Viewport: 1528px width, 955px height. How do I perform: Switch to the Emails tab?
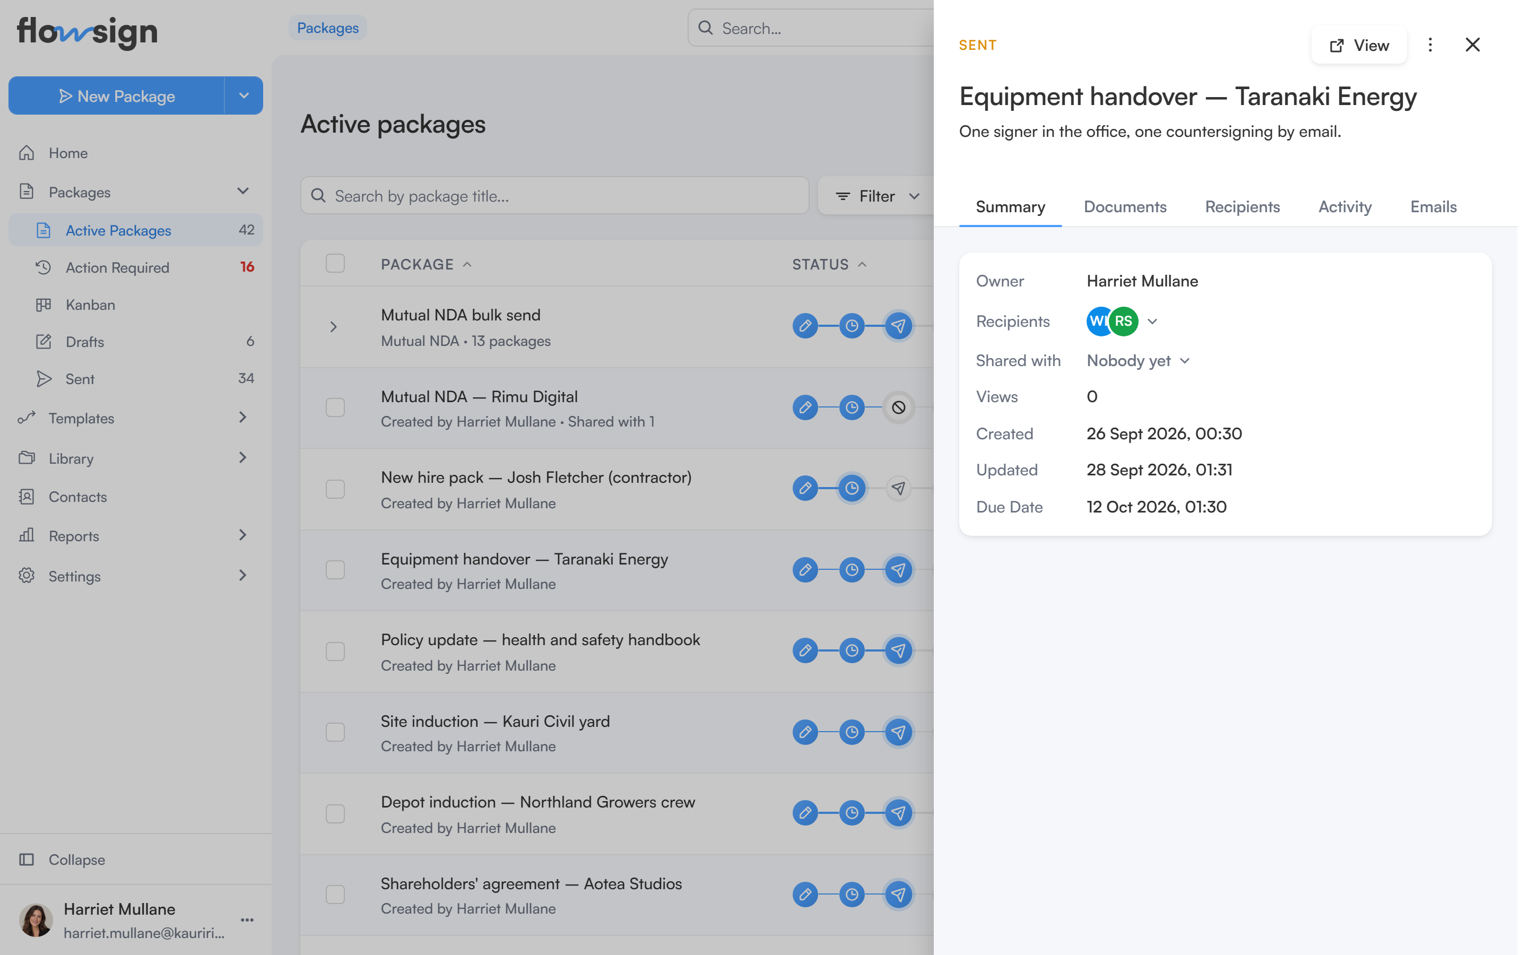1433,206
